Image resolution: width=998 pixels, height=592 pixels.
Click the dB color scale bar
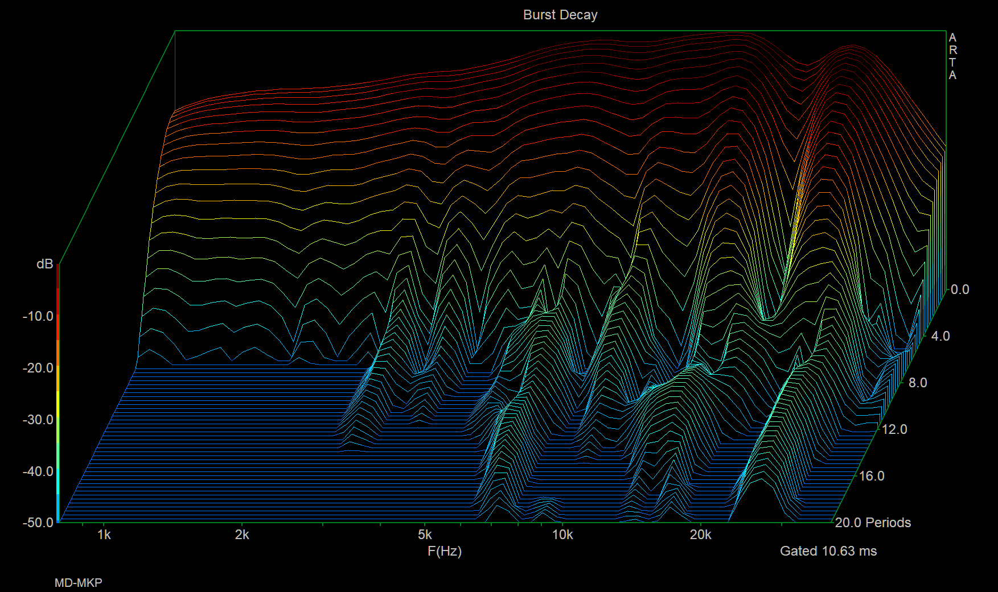pos(58,392)
